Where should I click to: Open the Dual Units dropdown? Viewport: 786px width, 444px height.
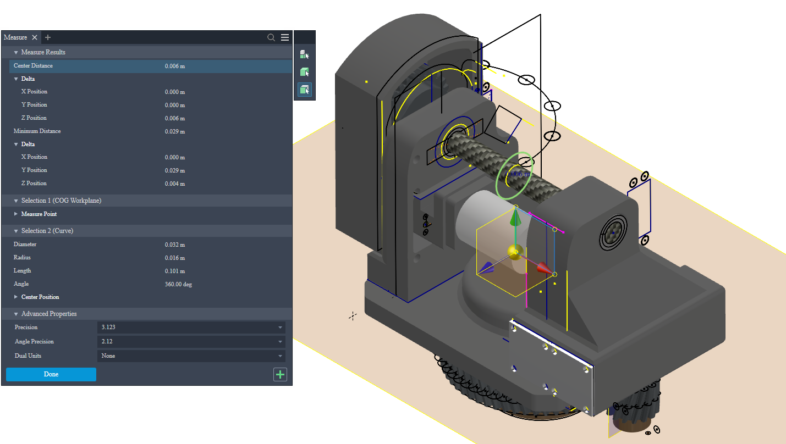coord(191,356)
